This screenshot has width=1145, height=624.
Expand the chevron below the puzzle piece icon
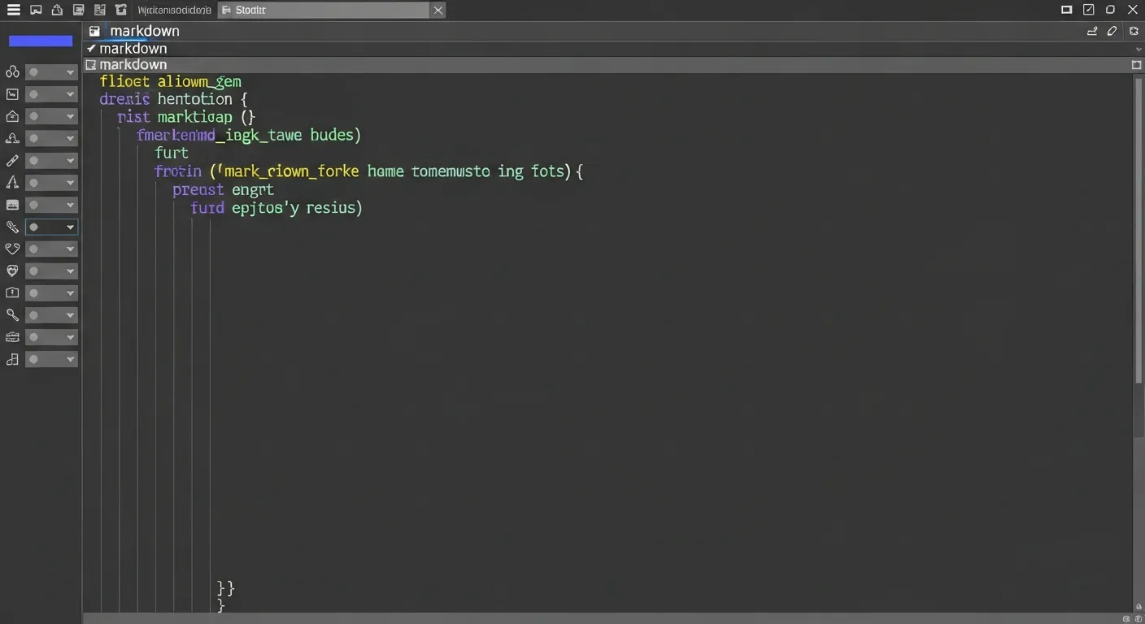click(1138, 49)
